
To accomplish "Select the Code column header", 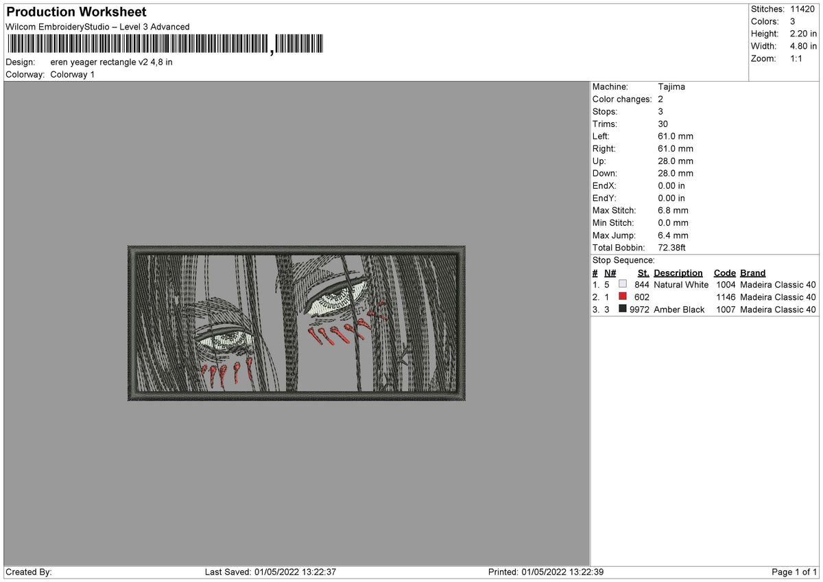I will pyautogui.click(x=724, y=272).
